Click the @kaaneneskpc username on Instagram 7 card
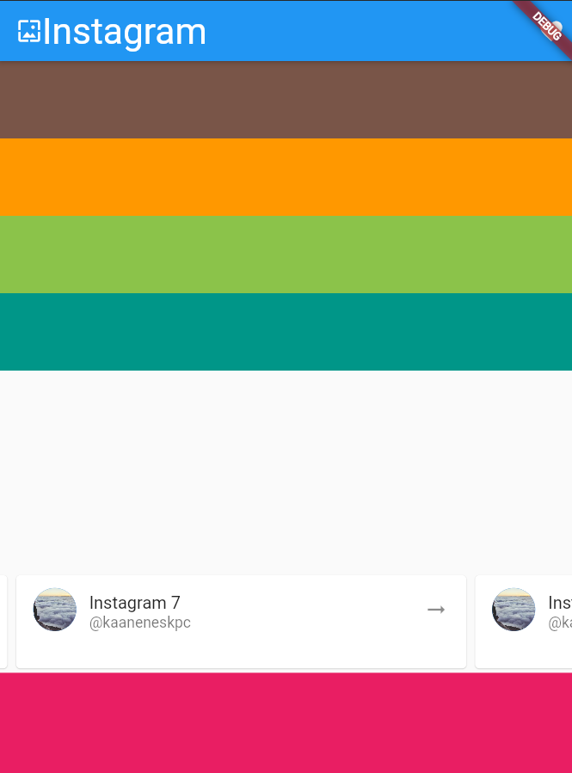Screen dimensions: 572x773 [x=140, y=623]
